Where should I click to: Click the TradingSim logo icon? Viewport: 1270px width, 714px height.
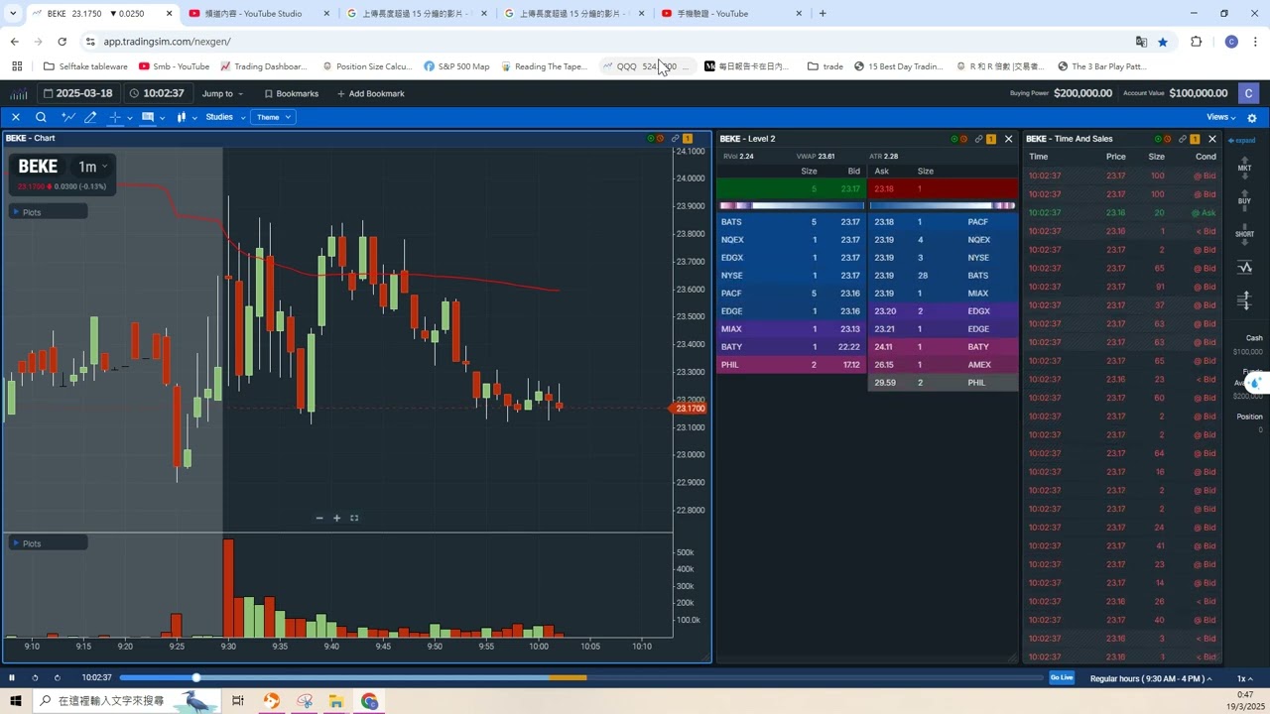click(19, 93)
